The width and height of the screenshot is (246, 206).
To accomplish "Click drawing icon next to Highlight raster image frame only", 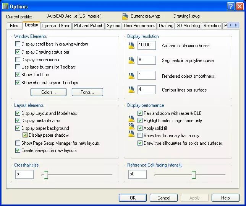I will click(x=131, y=119).
